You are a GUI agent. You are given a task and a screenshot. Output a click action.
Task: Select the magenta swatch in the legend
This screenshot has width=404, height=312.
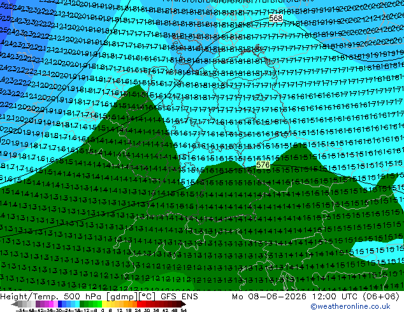coord(51,304)
